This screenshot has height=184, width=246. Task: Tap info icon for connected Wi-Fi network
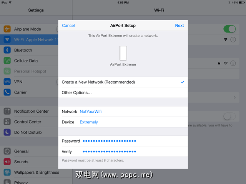coord(233,39)
